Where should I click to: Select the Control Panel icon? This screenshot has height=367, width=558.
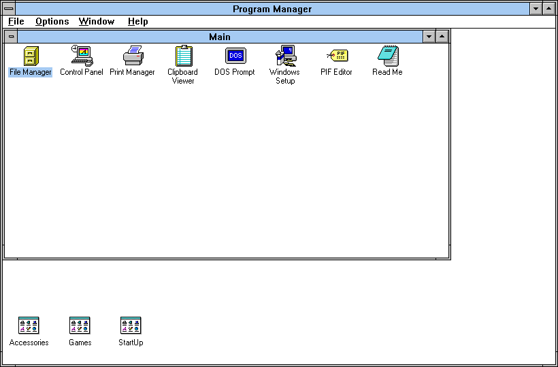click(82, 56)
